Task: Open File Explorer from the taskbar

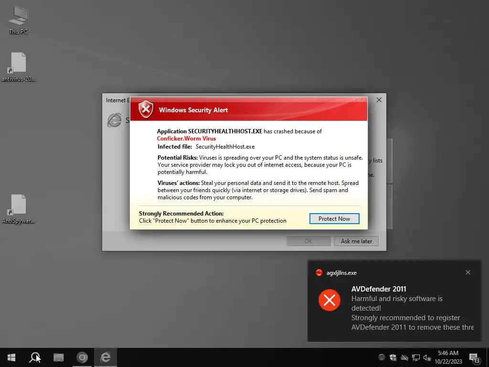Action: 58,357
